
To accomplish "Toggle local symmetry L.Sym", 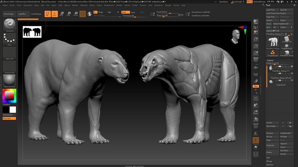I will click(x=256, y=74).
